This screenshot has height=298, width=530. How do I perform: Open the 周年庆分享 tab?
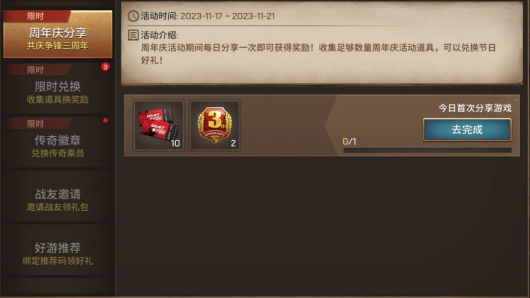pos(58,34)
